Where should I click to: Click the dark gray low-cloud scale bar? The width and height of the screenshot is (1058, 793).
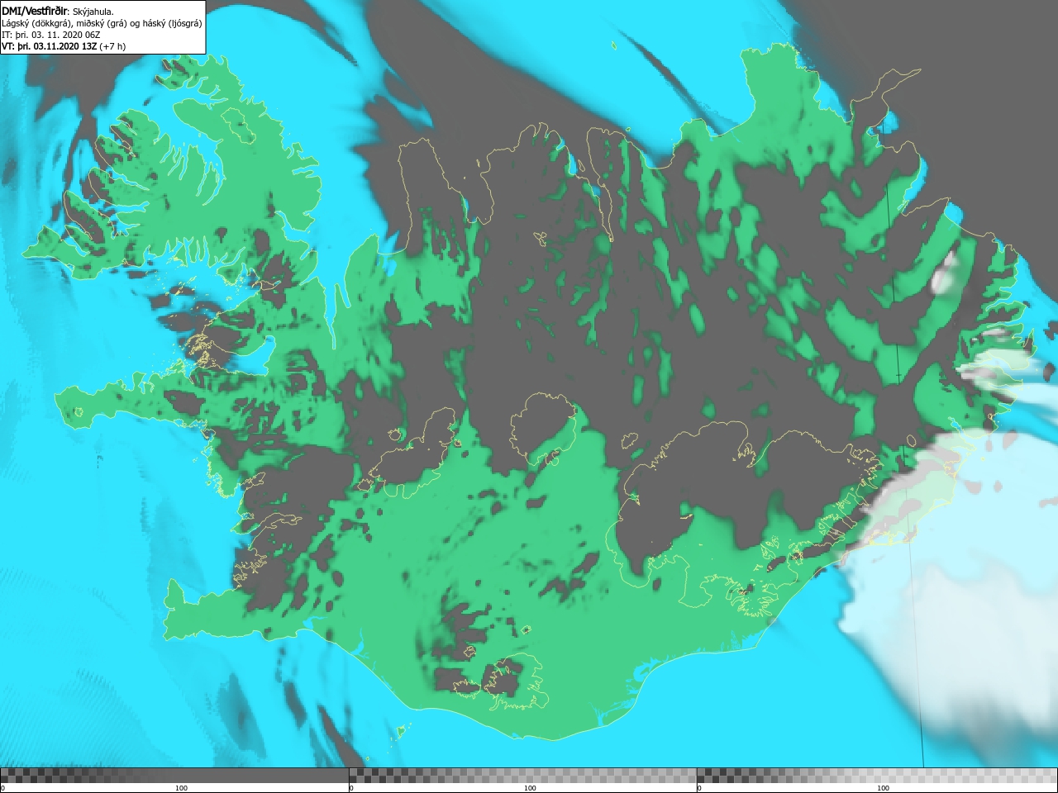174,776
